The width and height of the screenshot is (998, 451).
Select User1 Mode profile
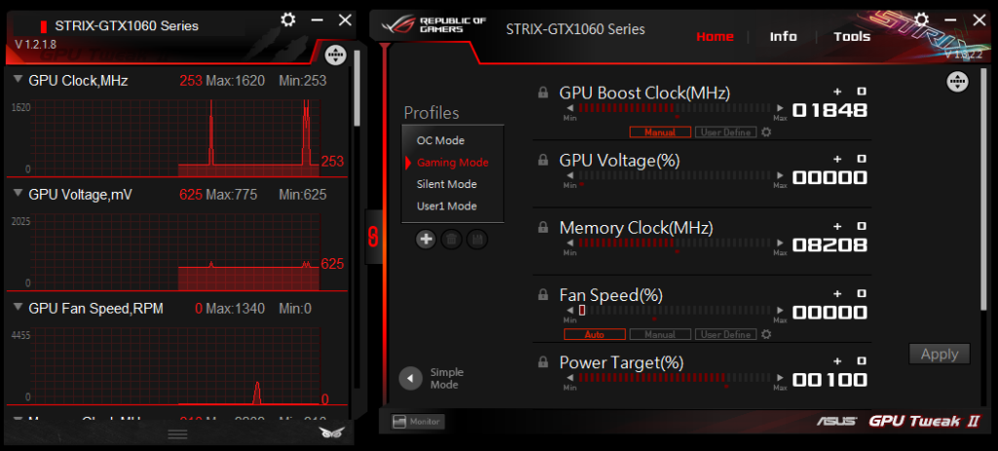(x=446, y=207)
